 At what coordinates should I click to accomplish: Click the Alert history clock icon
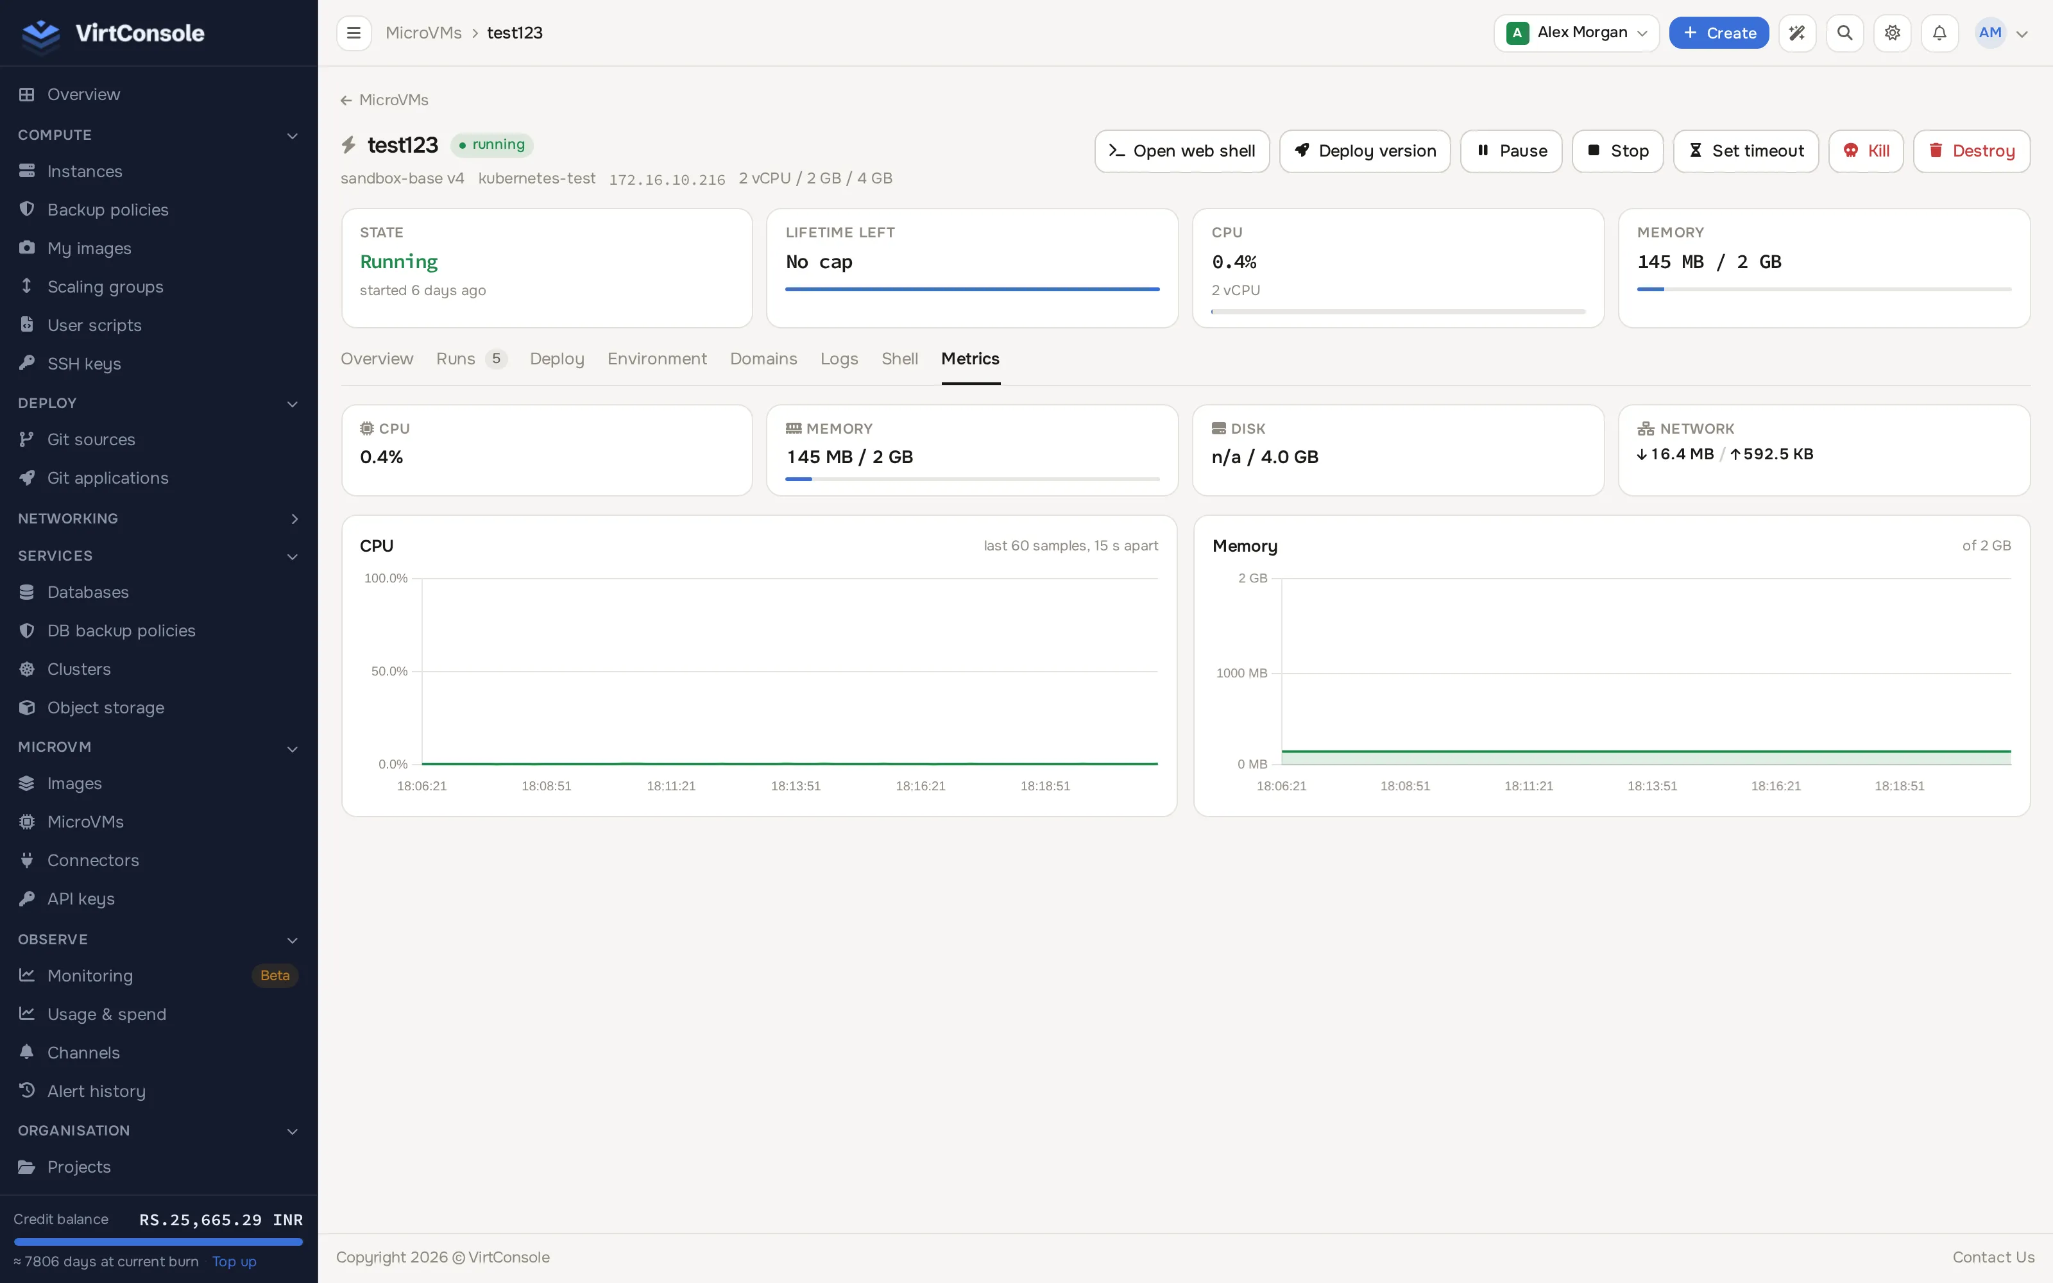click(x=27, y=1091)
